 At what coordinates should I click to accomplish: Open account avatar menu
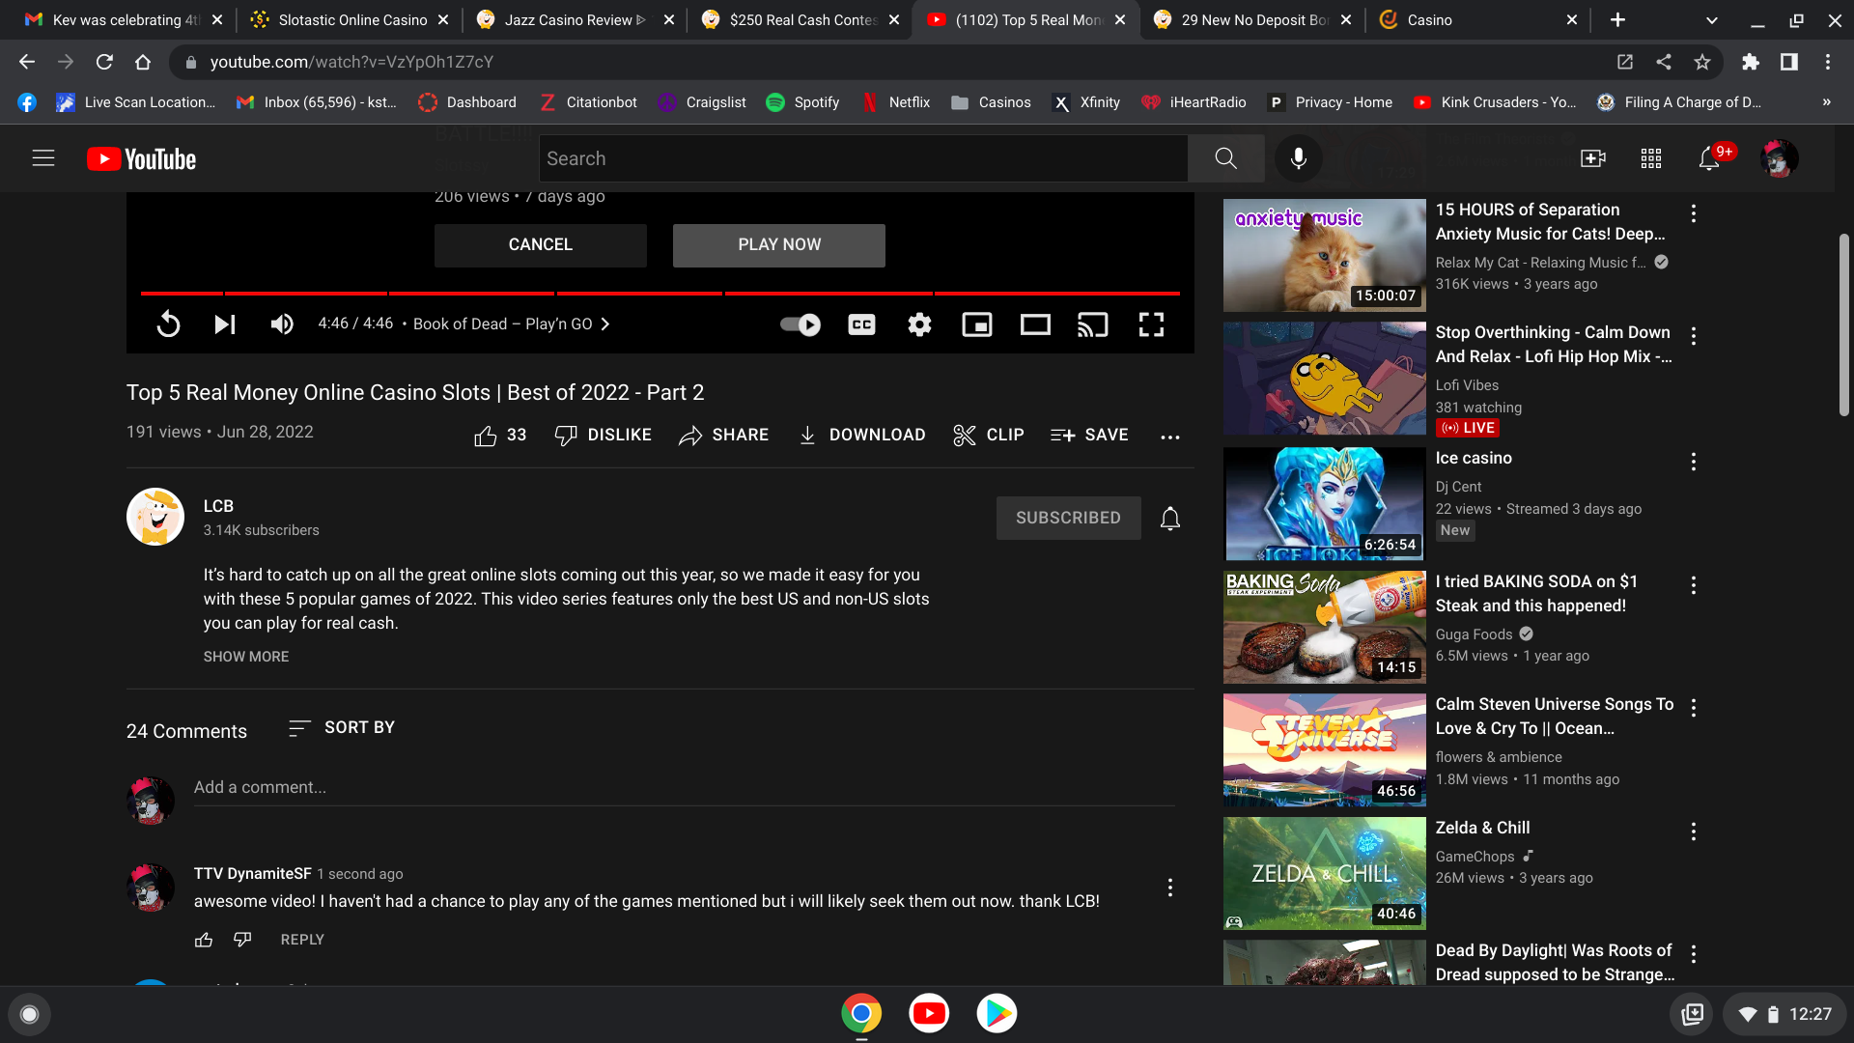tap(1780, 158)
